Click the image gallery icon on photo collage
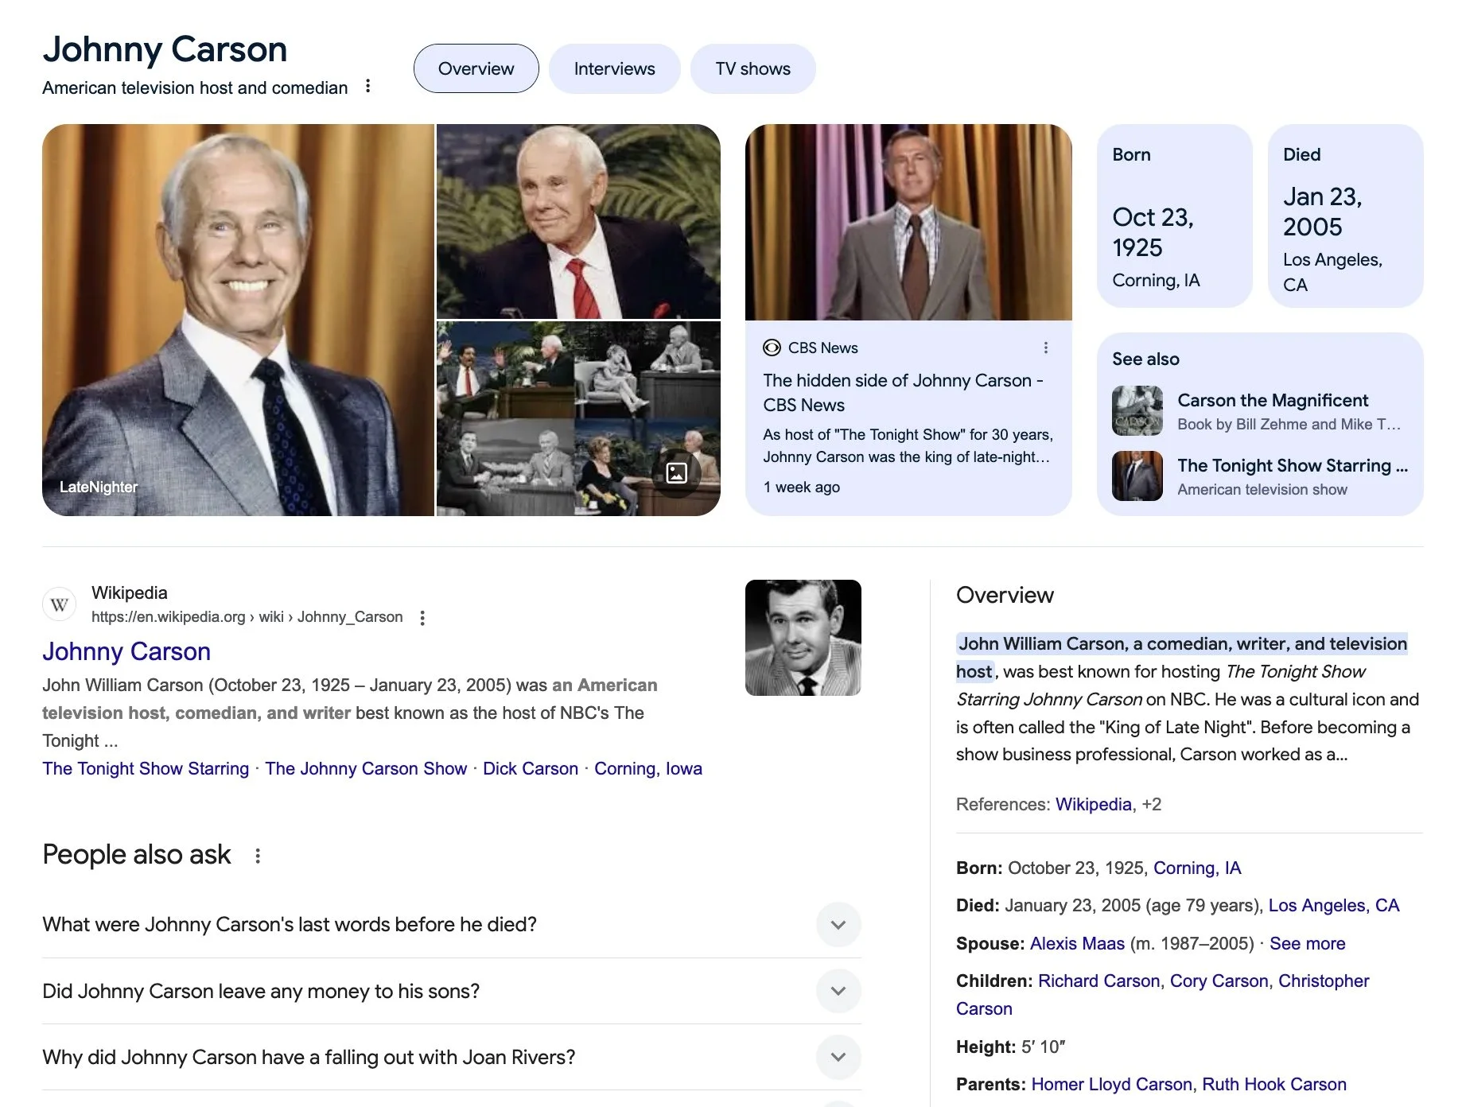1462x1107 pixels. tap(676, 473)
